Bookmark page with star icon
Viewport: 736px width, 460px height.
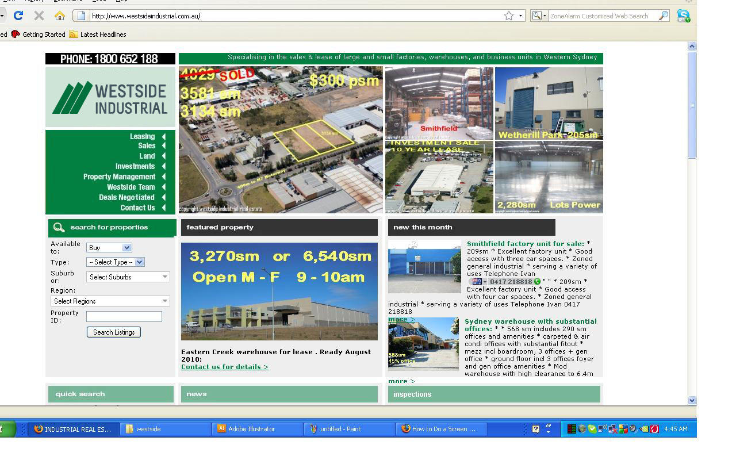(508, 16)
